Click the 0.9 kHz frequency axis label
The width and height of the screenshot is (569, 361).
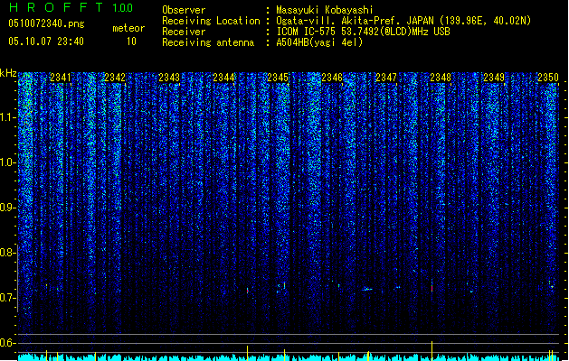click(8, 208)
